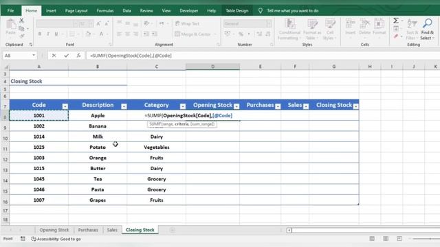Switch to the Data tab
Screen dimensions: 440x247
pos(126,11)
